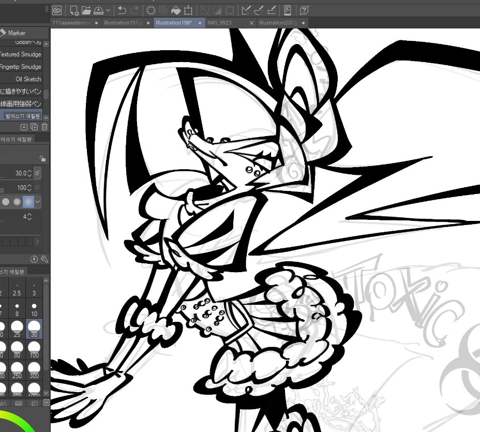Select brush size preset 10
The height and width of the screenshot is (432, 480).
[34, 309]
